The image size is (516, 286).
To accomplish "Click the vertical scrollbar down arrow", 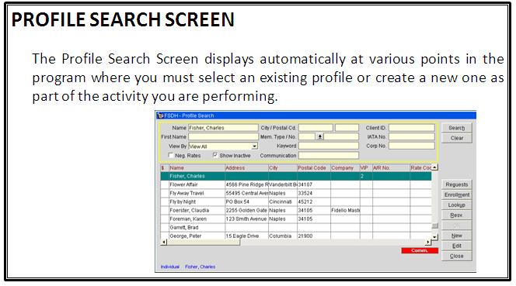I will (434, 236).
